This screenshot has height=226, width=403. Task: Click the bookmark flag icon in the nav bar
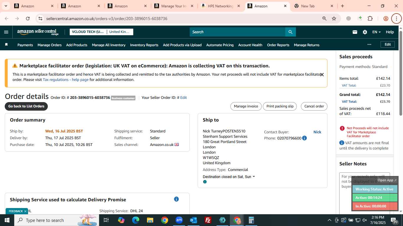[6, 45]
